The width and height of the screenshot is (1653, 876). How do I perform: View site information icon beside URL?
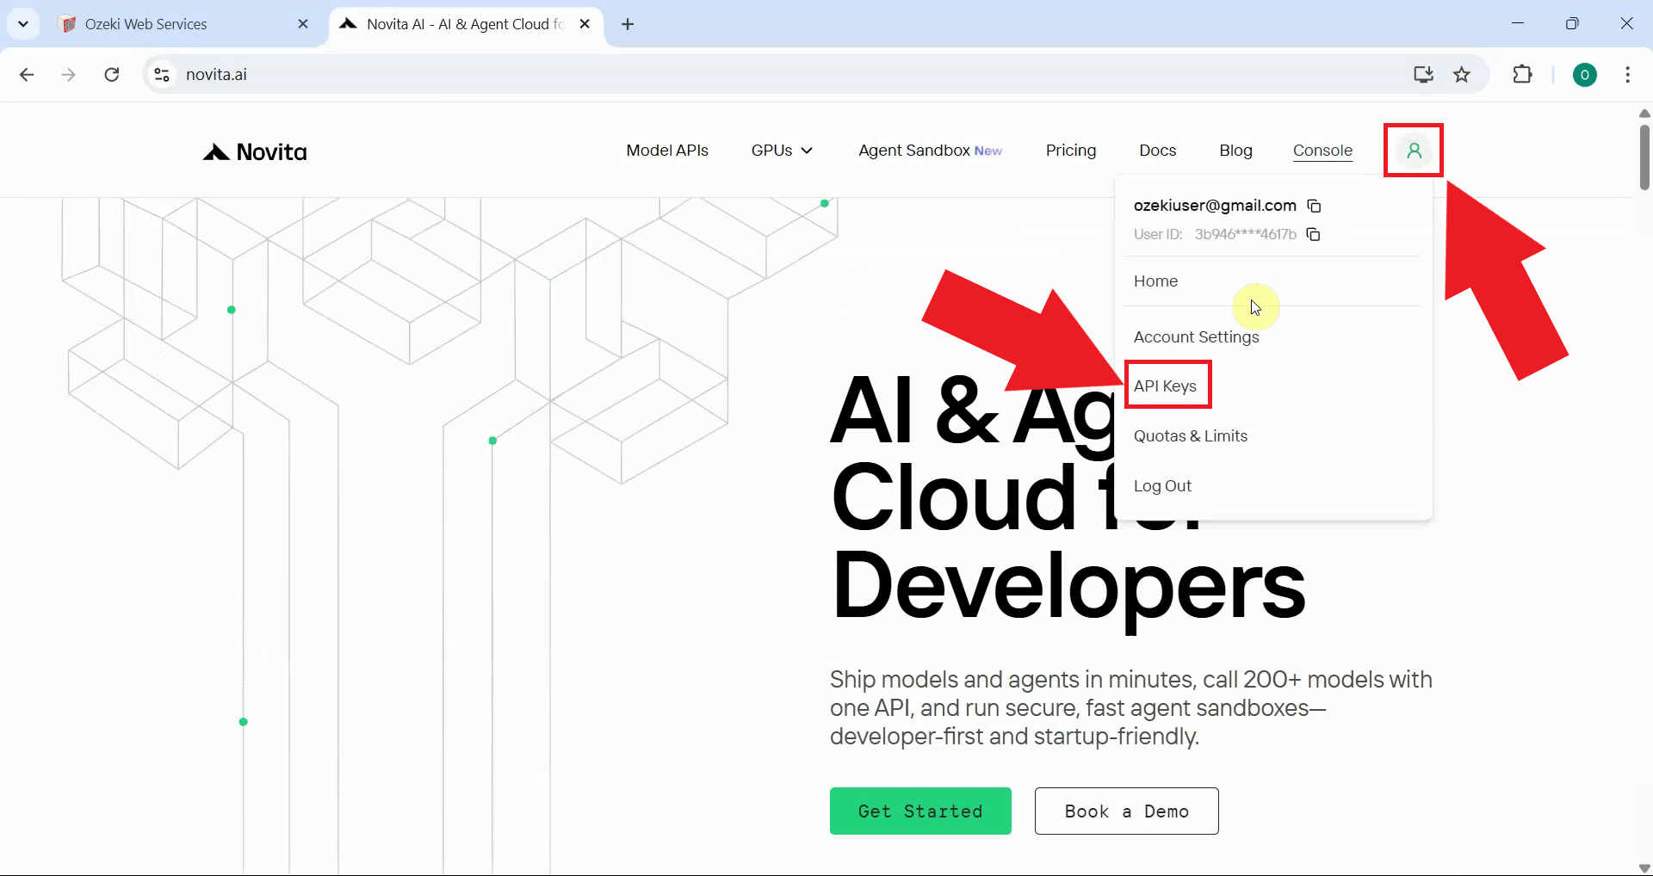162,75
